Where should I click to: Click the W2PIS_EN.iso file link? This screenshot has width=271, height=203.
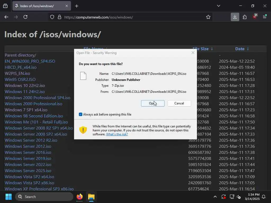pyautogui.click(x=17, y=73)
